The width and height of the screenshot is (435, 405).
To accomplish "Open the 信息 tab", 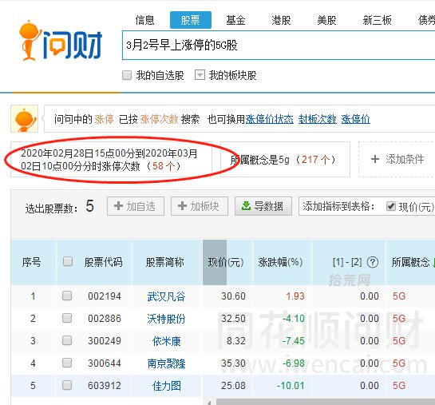I will [144, 20].
